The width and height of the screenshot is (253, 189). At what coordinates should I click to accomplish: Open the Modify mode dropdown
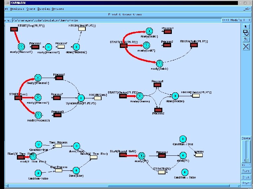click(x=236, y=20)
